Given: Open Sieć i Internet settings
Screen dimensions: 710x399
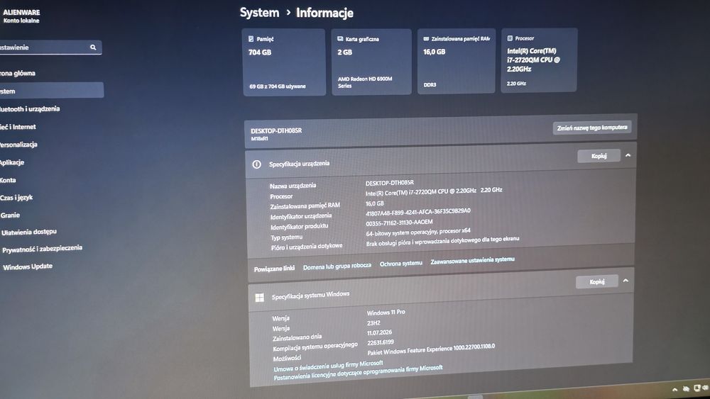Looking at the screenshot, I should (x=18, y=127).
